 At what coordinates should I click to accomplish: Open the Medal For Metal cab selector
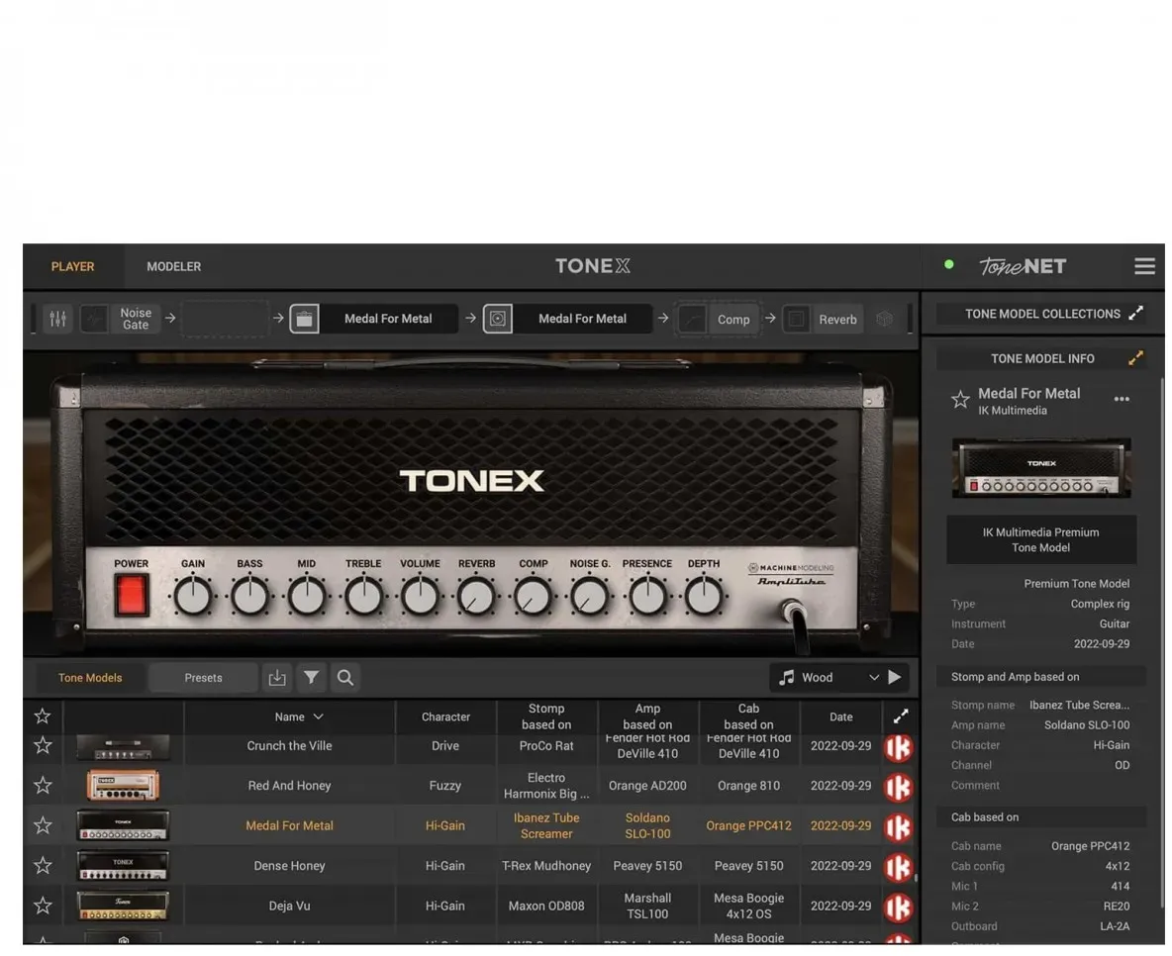click(583, 320)
